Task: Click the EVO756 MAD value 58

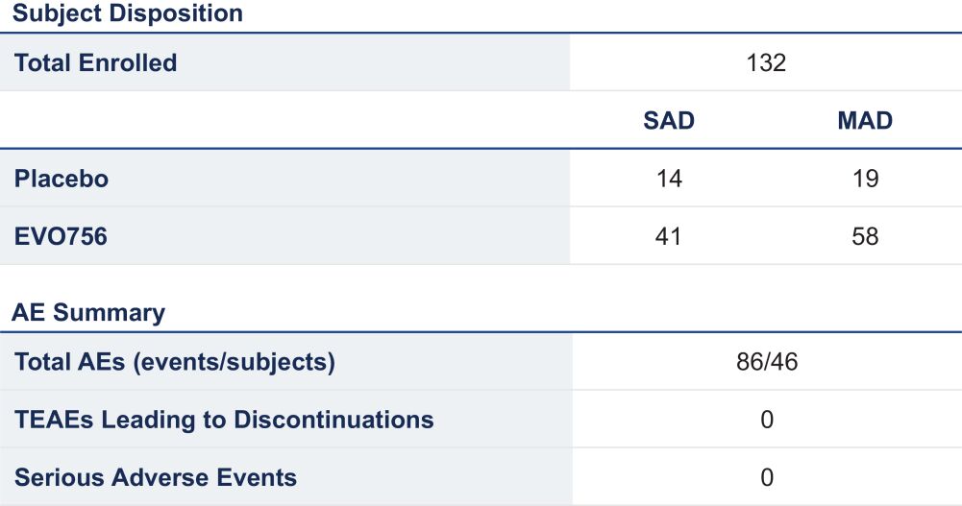Action: 865,236
